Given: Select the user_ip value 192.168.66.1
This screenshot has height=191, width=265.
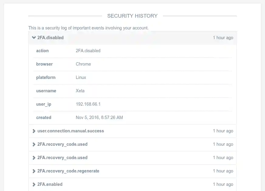Looking at the screenshot, I should [x=88, y=104].
